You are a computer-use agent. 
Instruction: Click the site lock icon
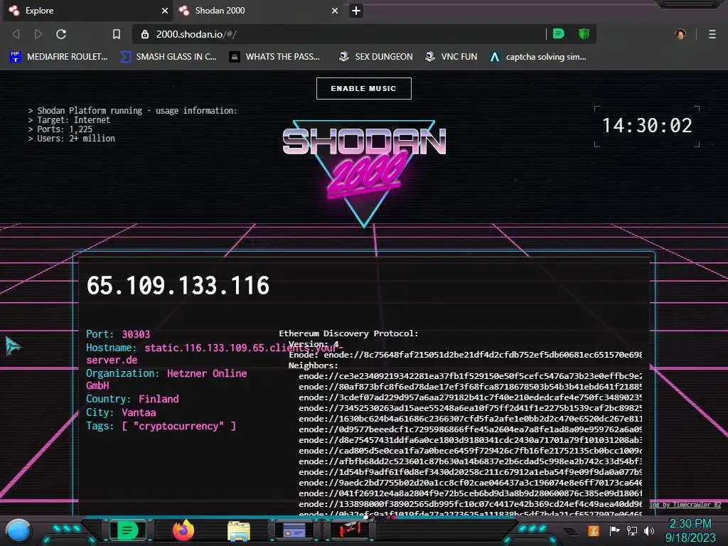coord(145,34)
